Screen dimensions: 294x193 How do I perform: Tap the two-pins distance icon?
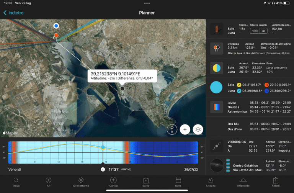coord(217,49)
